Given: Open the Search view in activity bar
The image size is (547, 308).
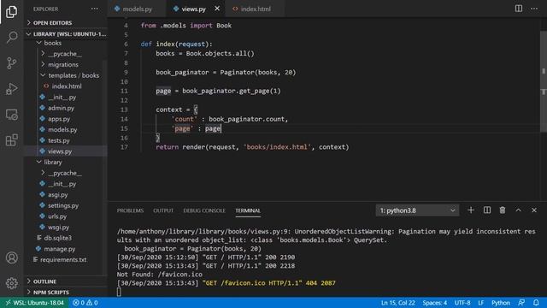Looking at the screenshot, I should tap(11, 37).
